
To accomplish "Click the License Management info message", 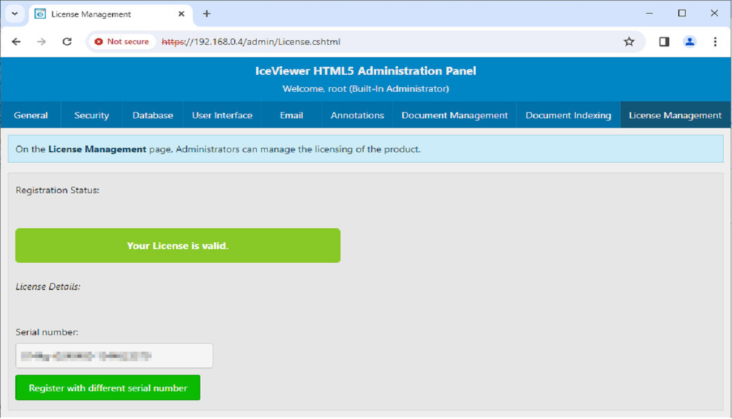I will tap(365, 149).
